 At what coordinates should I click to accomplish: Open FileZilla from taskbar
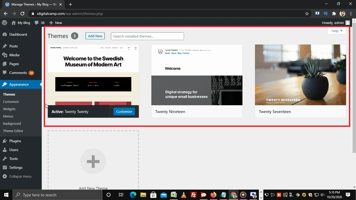coord(193,195)
